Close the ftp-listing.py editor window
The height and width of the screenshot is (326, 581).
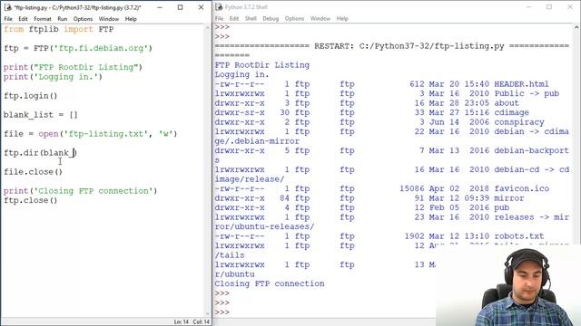(x=201, y=7)
